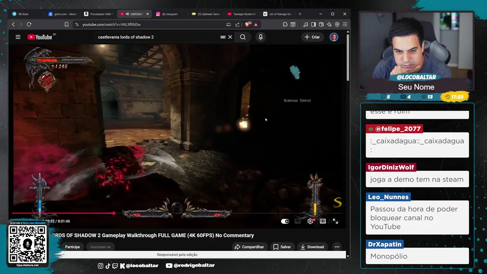Click the Criar create button
This screenshot has height=274, width=487.
coord(312,37)
